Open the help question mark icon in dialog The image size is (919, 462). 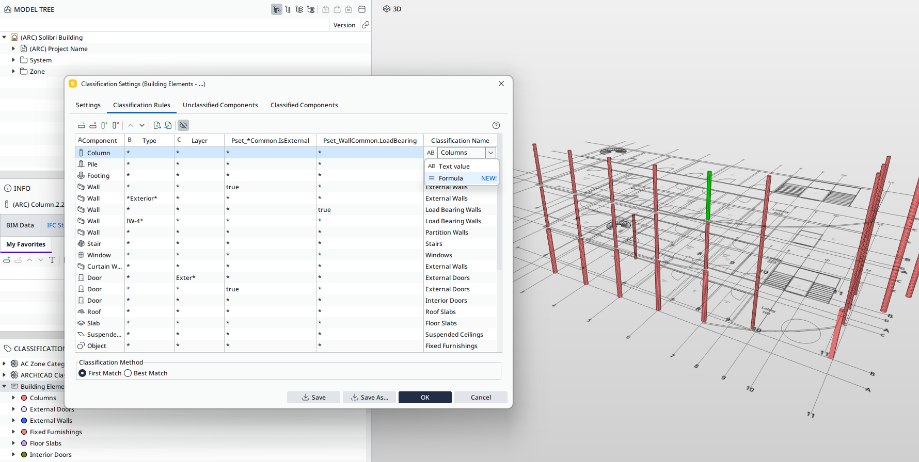(496, 125)
